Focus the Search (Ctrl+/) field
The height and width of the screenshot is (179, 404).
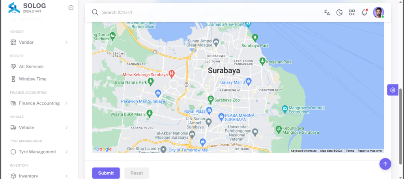[206, 12]
